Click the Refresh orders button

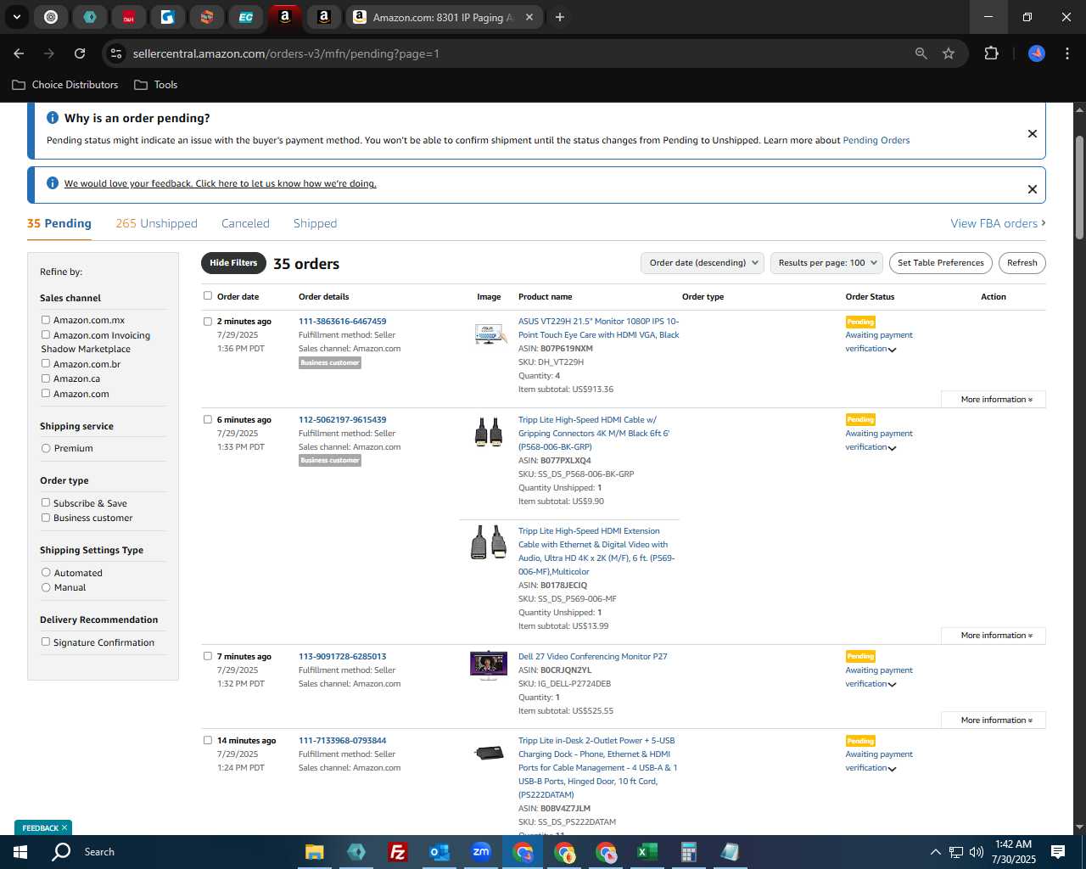point(1022,263)
